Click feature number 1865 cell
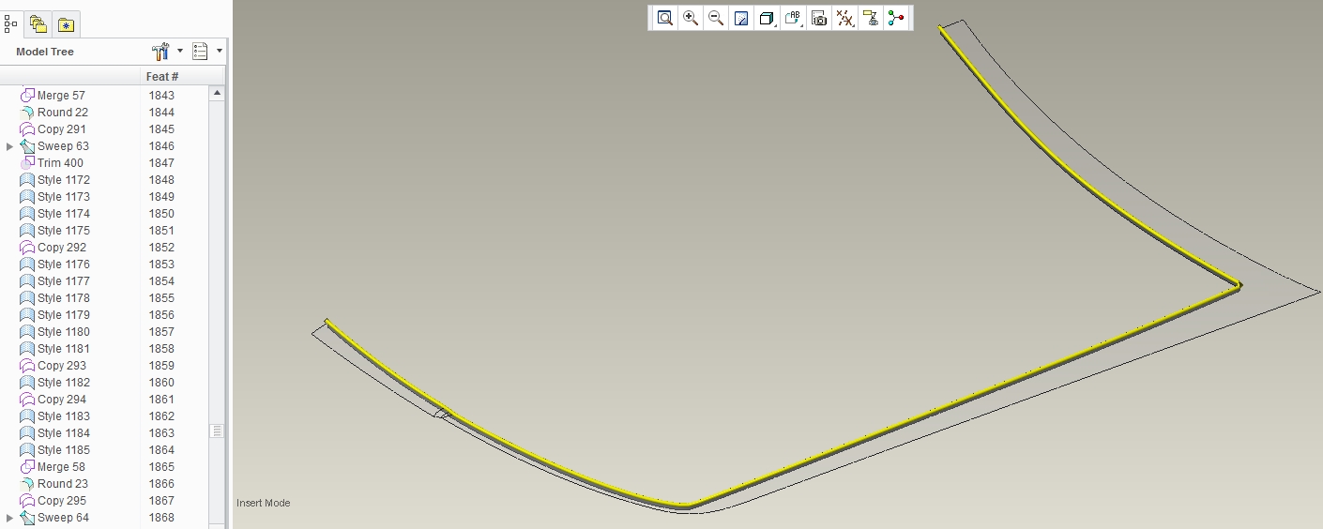 (161, 467)
